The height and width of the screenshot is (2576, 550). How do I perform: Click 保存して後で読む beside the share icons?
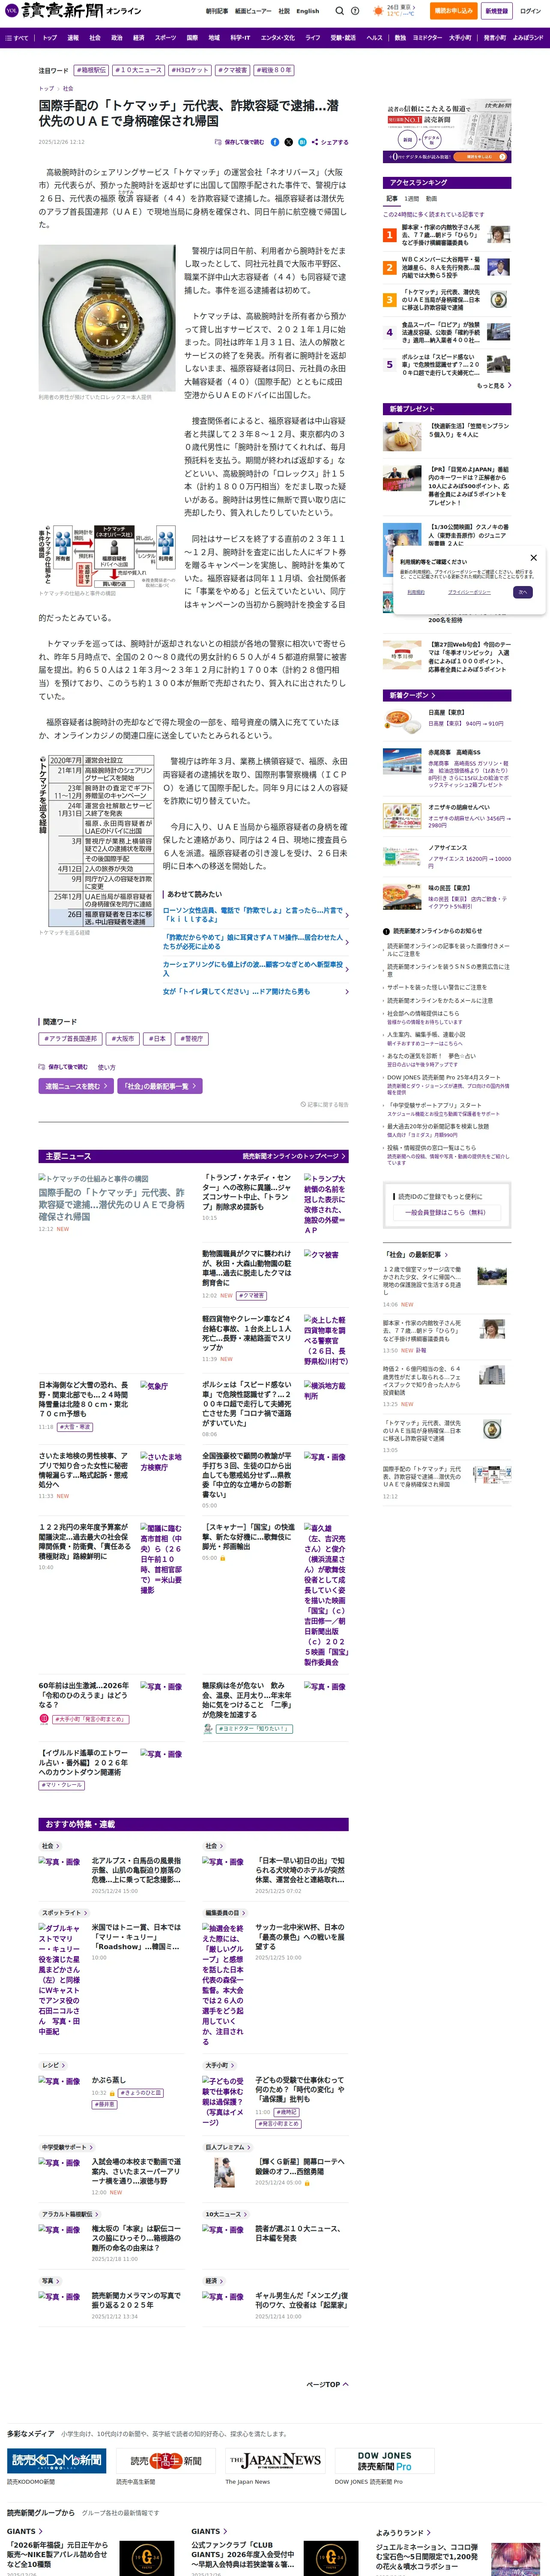pyautogui.click(x=239, y=142)
